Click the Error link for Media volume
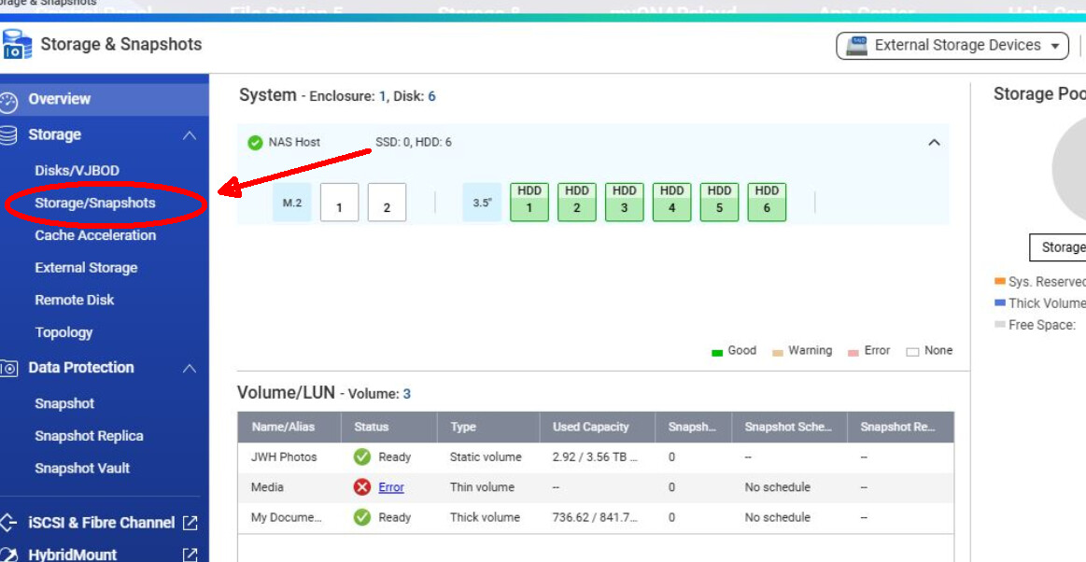This screenshot has width=1086, height=562. [x=391, y=487]
